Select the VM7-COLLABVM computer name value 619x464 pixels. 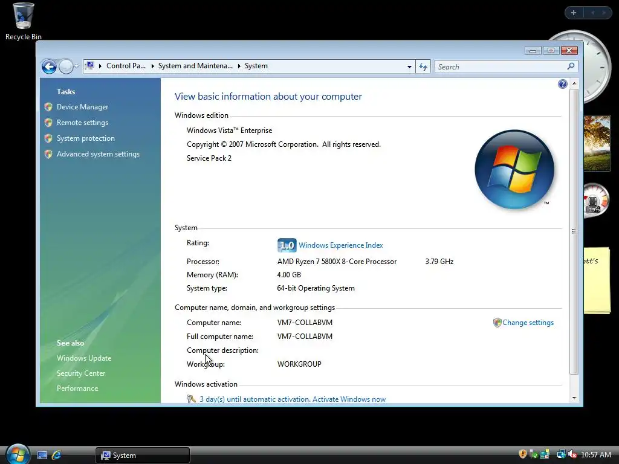coord(305,323)
